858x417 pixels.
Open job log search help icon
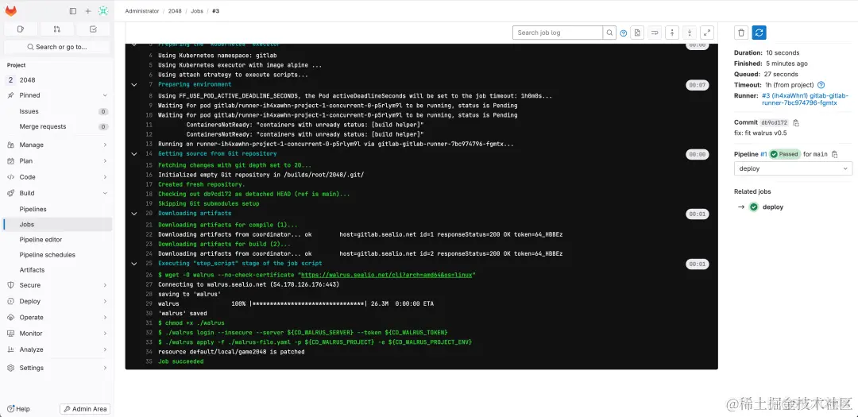click(x=624, y=33)
